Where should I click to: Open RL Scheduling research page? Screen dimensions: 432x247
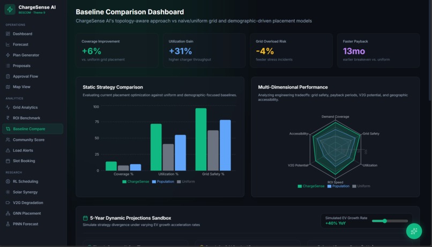coord(33,182)
